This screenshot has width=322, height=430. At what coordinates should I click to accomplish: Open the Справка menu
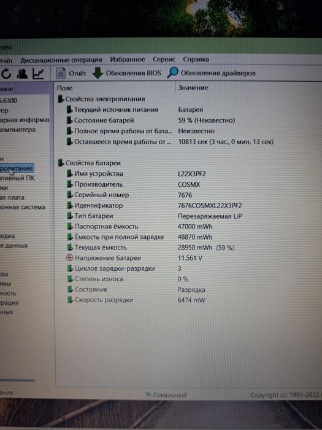click(196, 59)
